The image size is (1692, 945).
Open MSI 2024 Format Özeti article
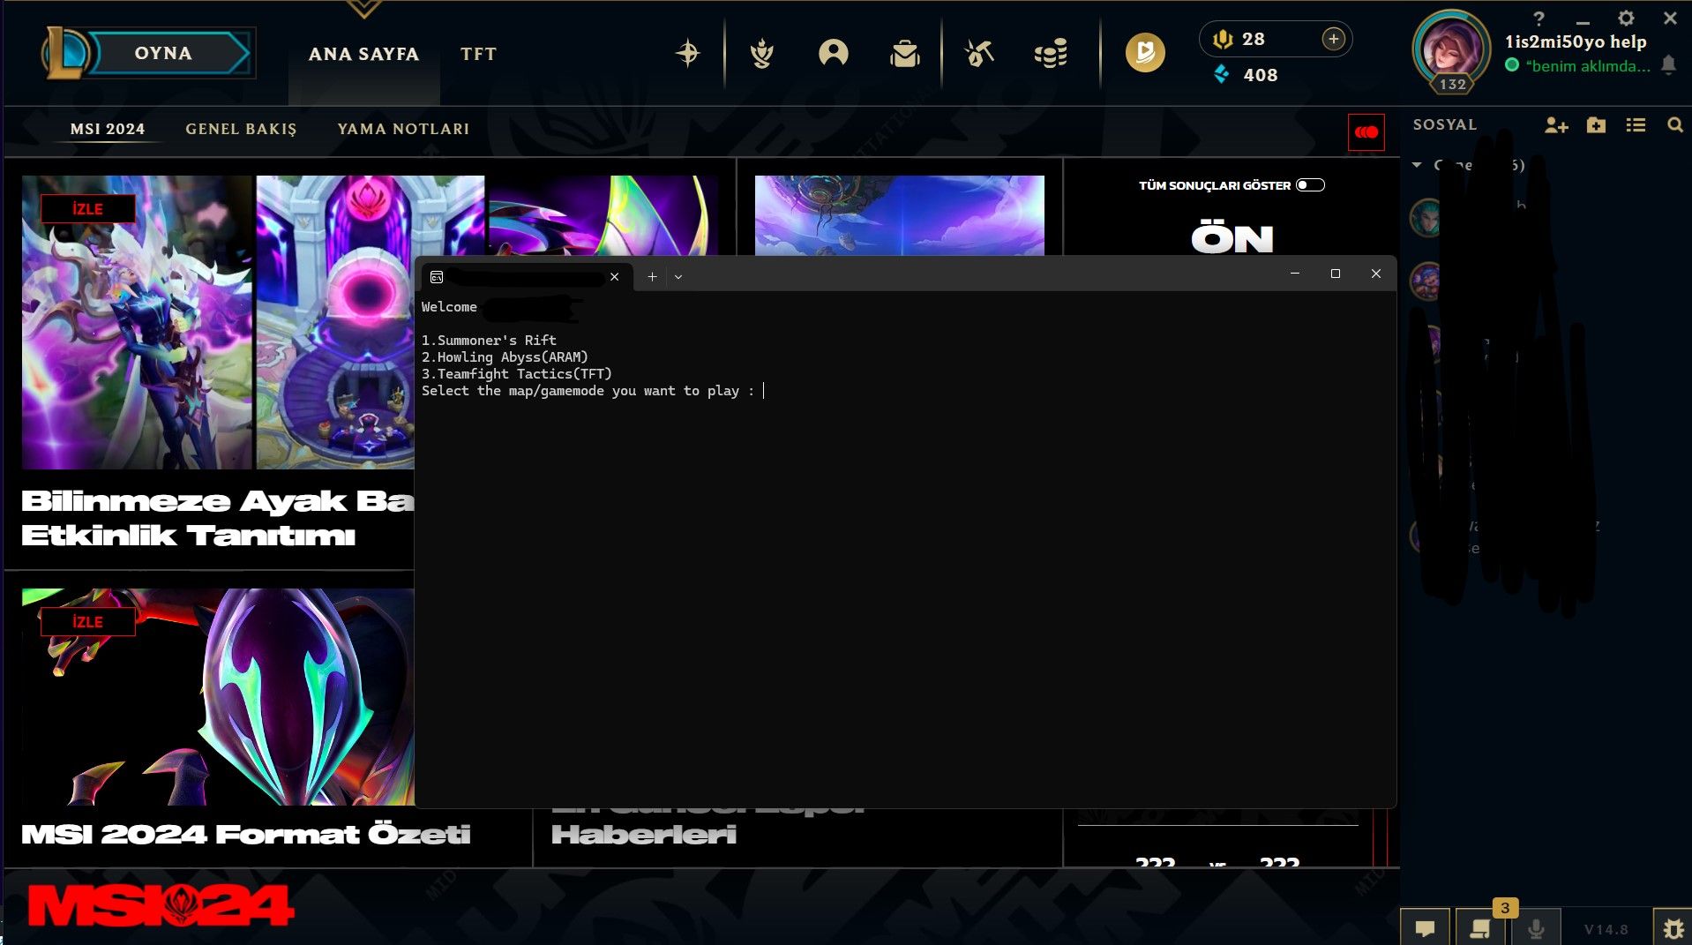pos(245,835)
